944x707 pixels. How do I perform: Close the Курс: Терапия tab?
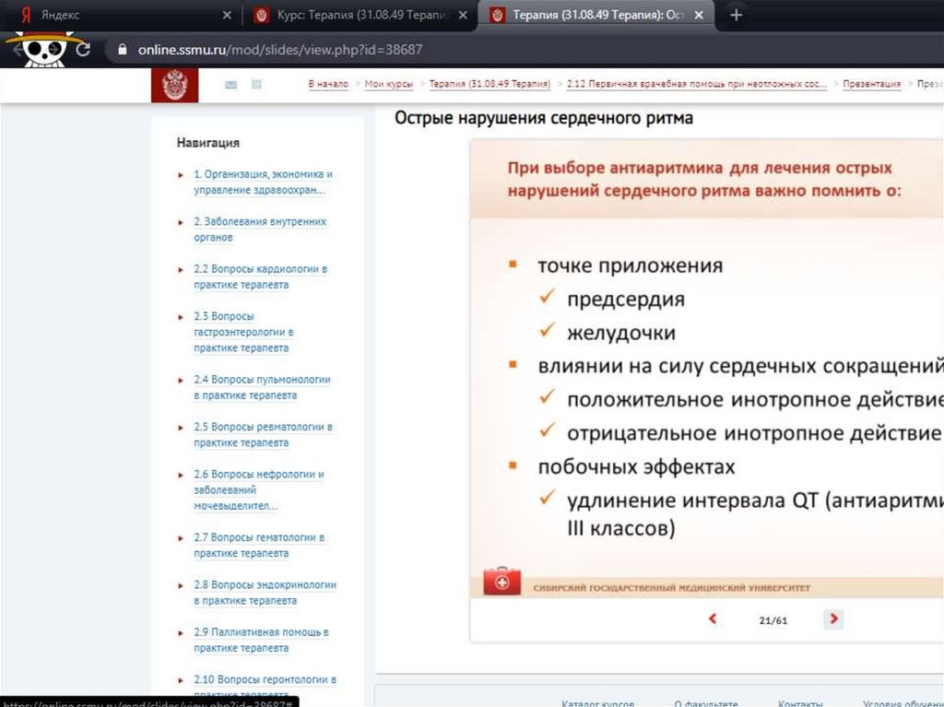[463, 15]
